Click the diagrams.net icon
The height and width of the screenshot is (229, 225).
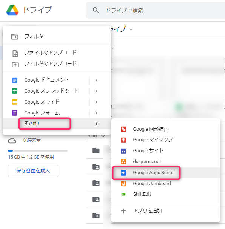(123, 162)
